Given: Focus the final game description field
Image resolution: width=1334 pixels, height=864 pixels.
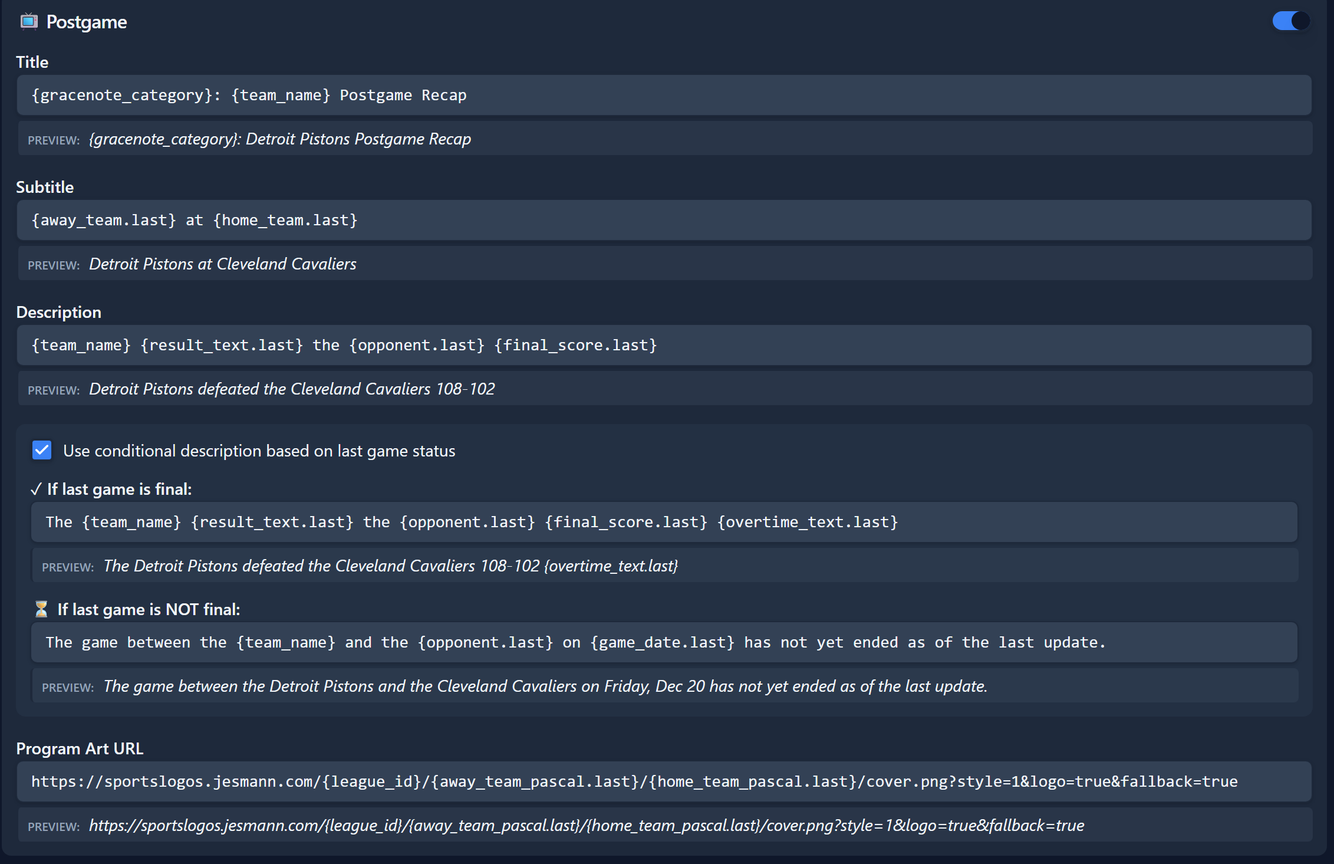Looking at the screenshot, I should pos(664,522).
